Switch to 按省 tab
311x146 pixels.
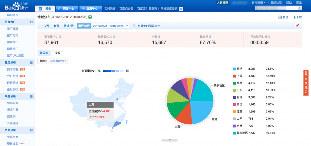pos(57,53)
